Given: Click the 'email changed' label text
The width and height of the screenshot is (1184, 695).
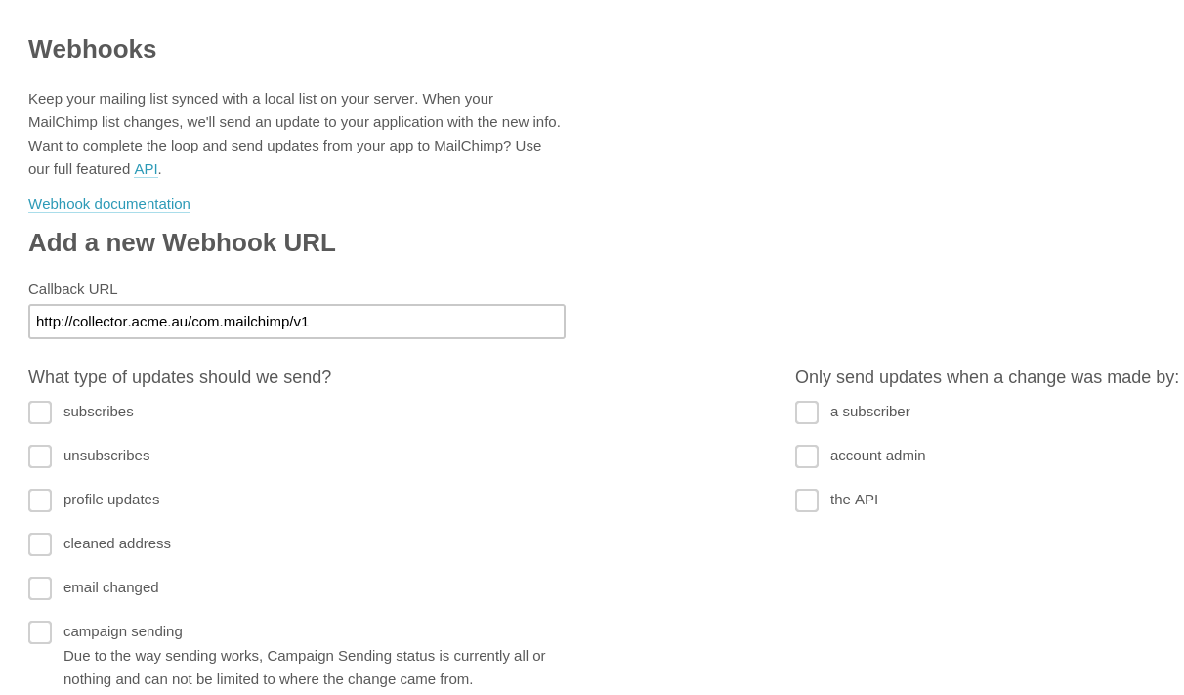Looking at the screenshot, I should [111, 587].
